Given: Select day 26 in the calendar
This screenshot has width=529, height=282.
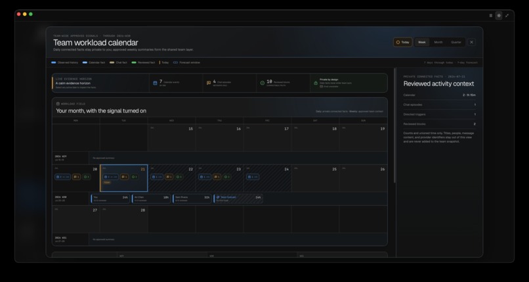Looking at the screenshot, I should 363,178.
